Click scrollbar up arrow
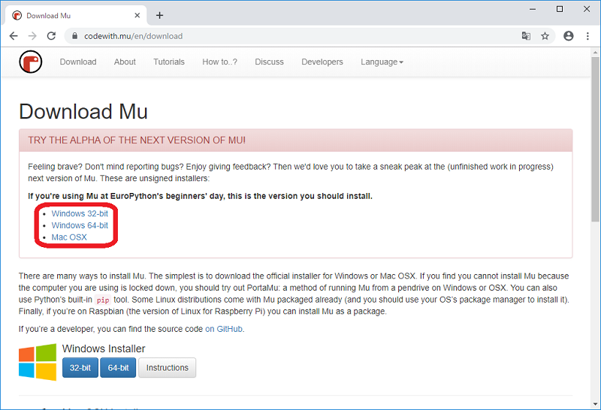601x410 pixels. pyautogui.click(x=595, y=52)
